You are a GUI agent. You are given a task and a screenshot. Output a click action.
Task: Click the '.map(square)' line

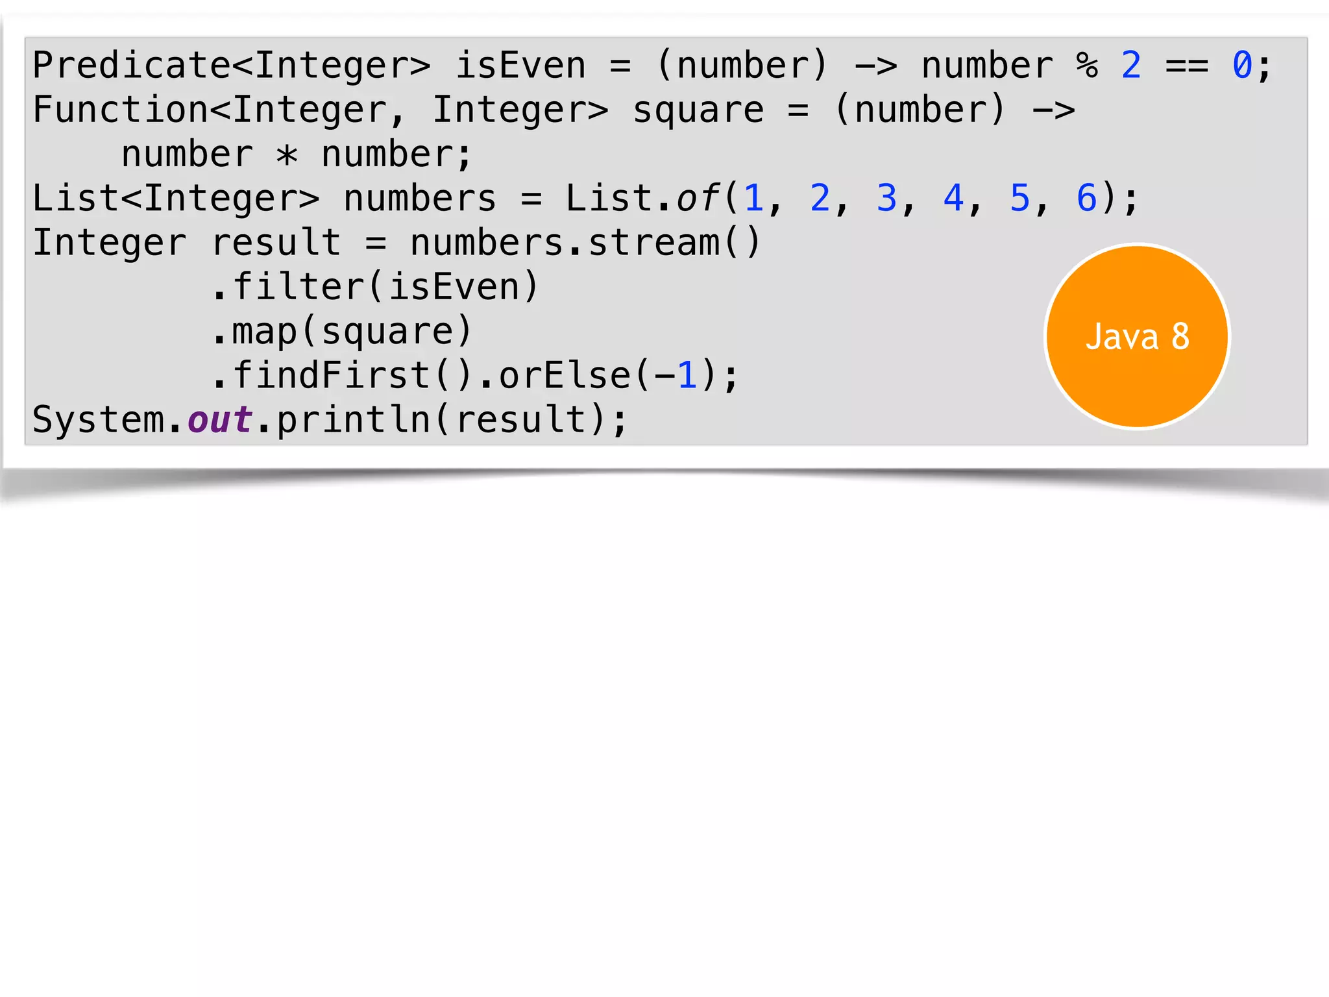[x=341, y=332]
